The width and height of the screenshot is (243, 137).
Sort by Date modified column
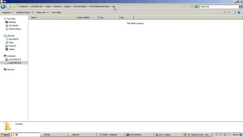[x=87, y=18]
